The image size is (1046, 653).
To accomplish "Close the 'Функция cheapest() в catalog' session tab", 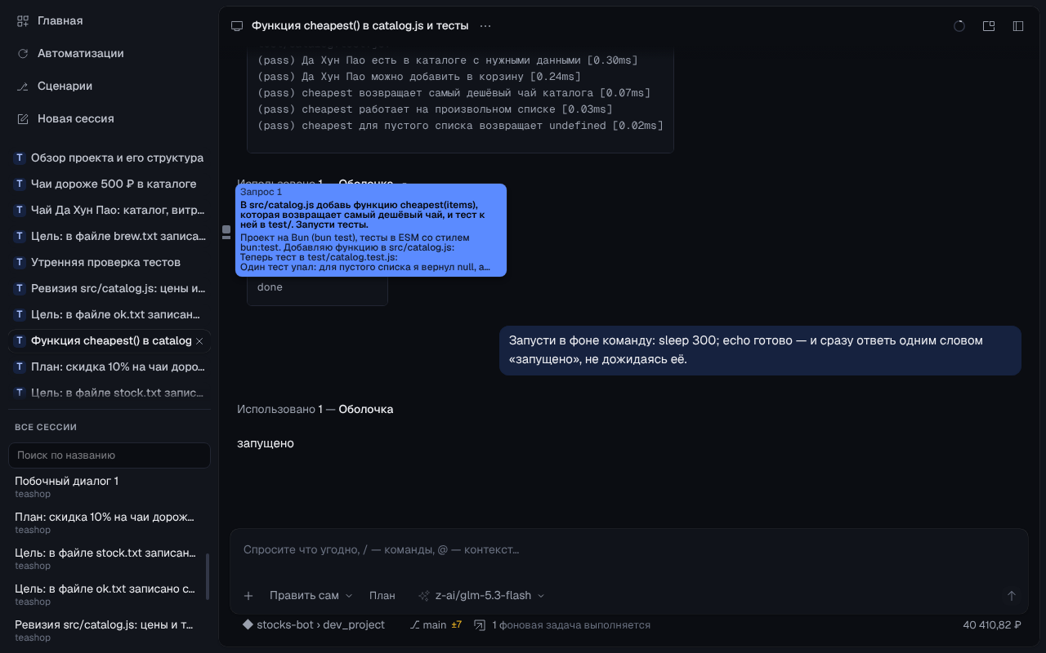I will pos(199,340).
